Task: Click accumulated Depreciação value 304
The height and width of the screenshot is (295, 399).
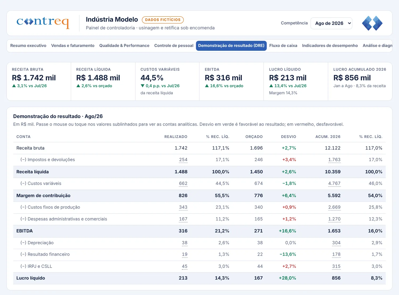Action: click(336, 243)
